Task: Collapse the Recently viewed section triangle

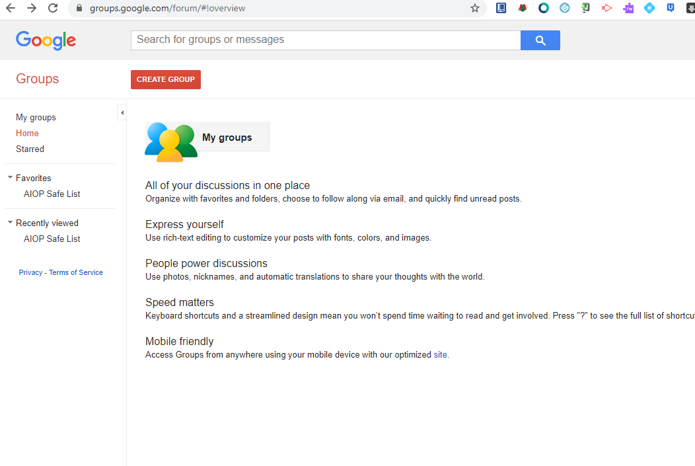Action: [x=10, y=223]
